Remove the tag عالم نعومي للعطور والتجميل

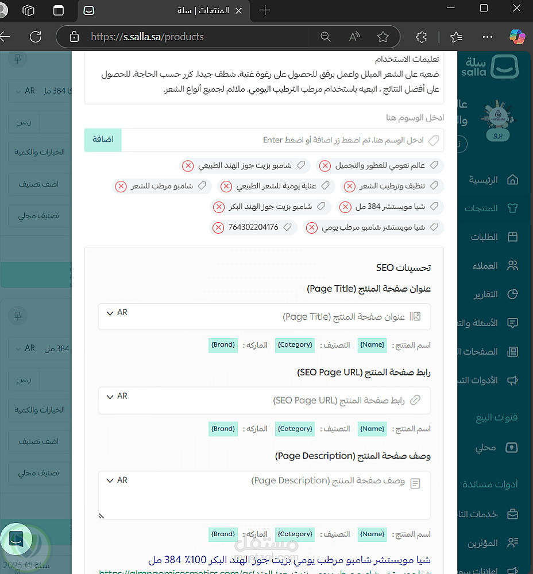(x=325, y=166)
